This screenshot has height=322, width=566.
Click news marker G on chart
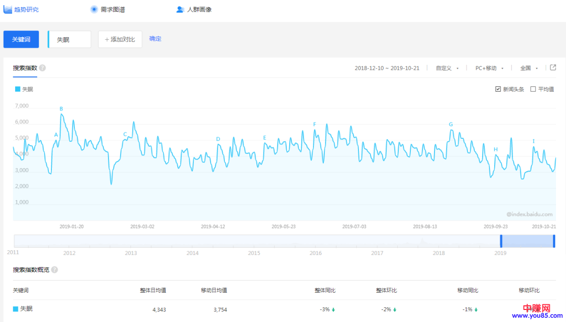click(451, 125)
